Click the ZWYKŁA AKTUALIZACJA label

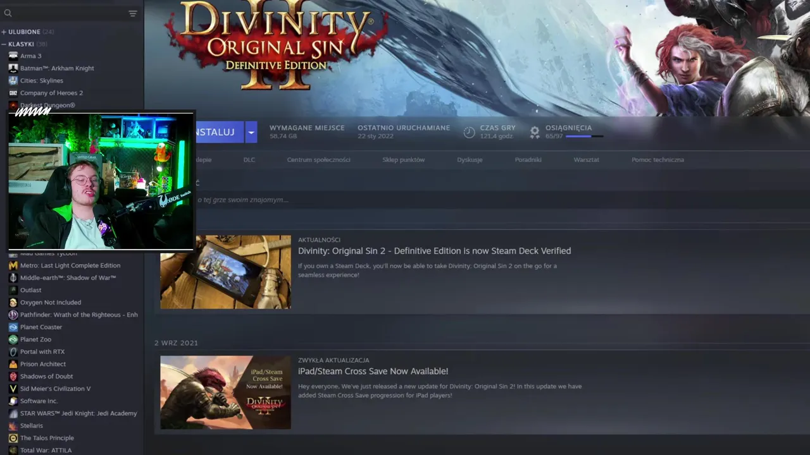coord(333,360)
